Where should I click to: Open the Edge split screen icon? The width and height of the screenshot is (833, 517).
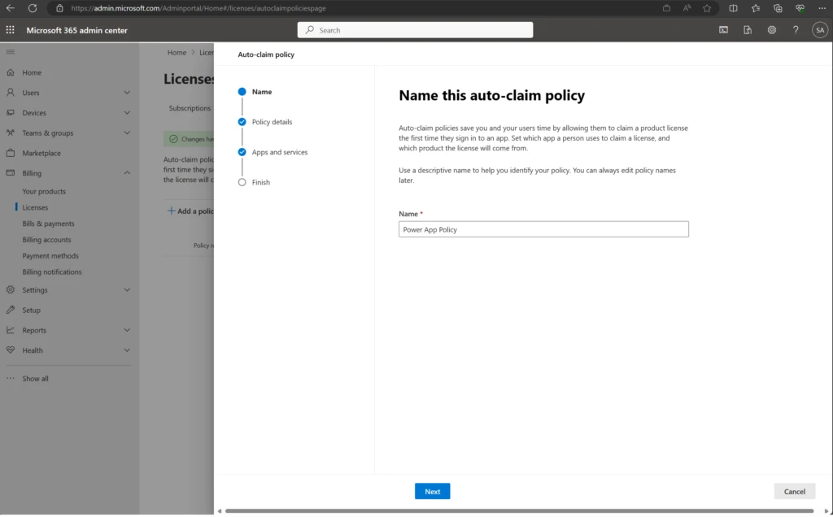pos(733,8)
